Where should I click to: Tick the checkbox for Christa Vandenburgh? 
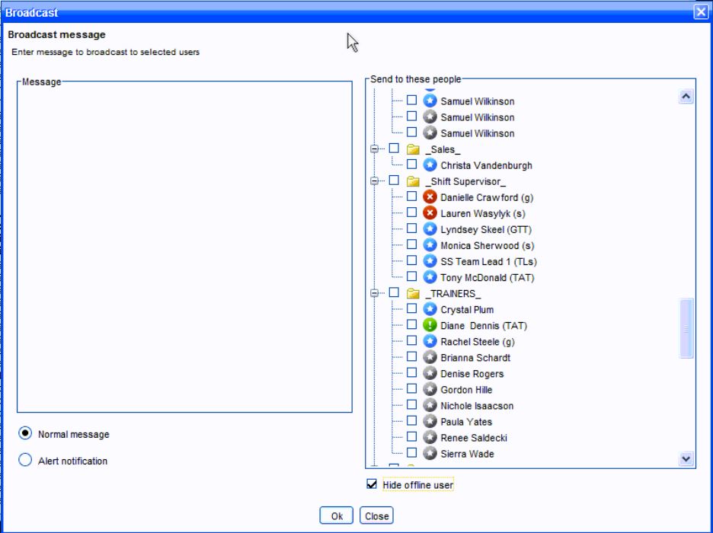tap(411, 164)
